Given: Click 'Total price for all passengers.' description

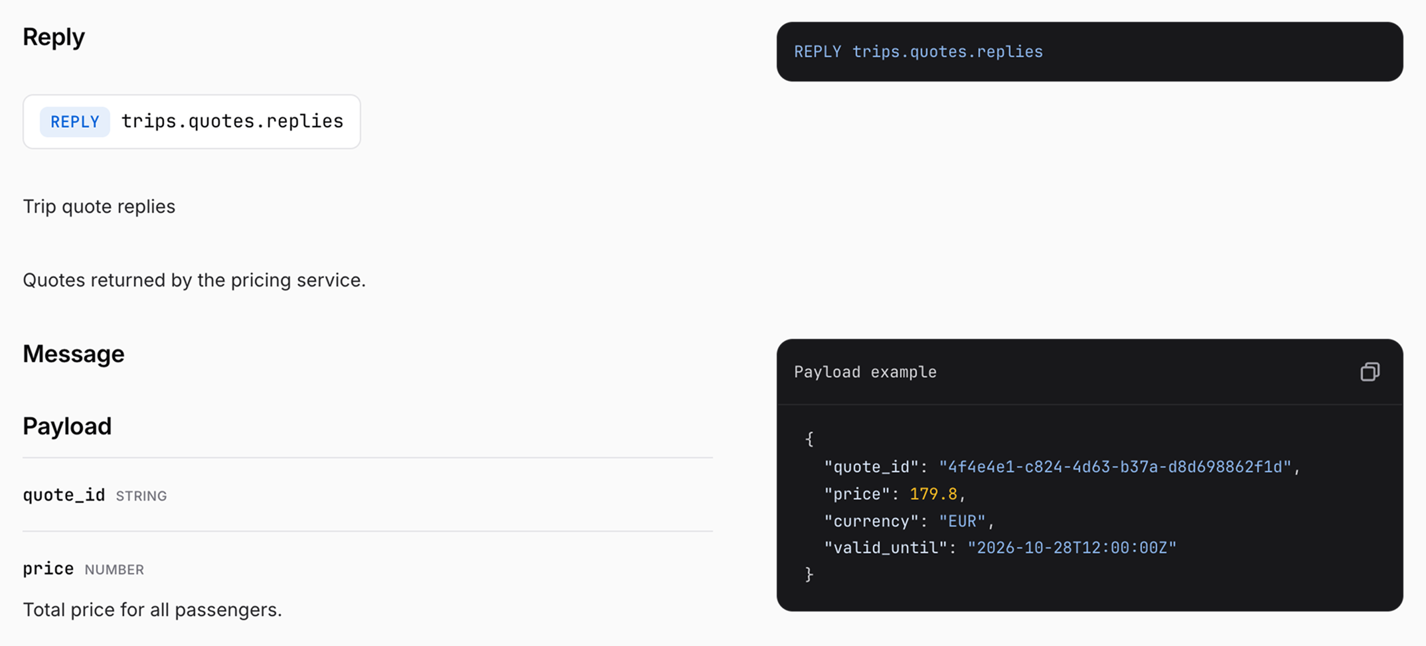Looking at the screenshot, I should 153,610.
